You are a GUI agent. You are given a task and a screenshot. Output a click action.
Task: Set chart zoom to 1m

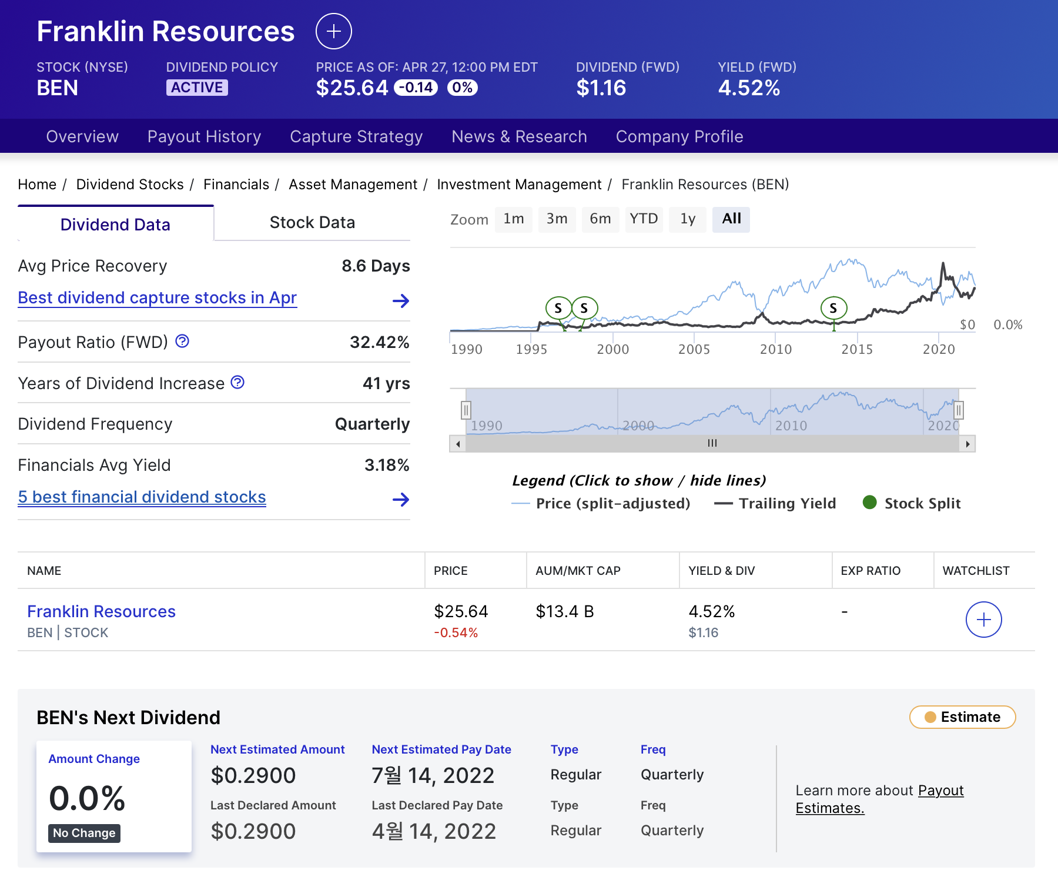coord(514,219)
